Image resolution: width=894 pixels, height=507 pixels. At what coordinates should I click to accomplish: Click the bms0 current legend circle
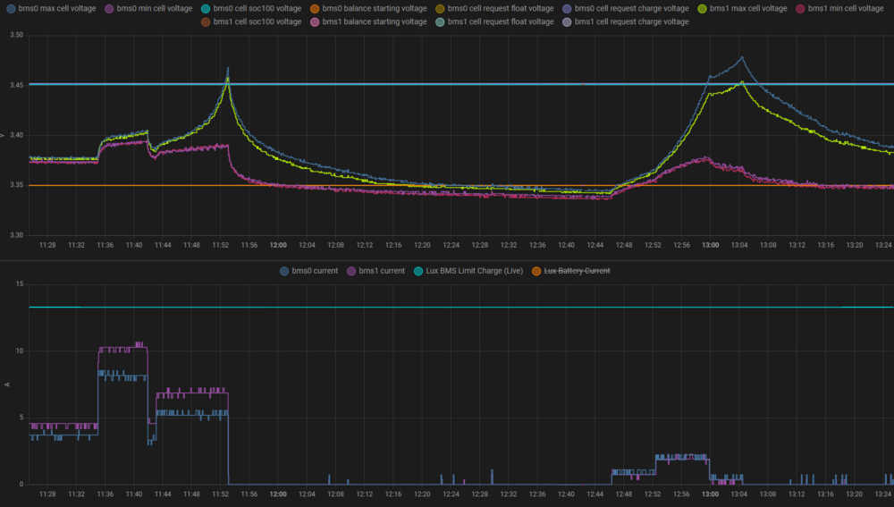click(284, 270)
